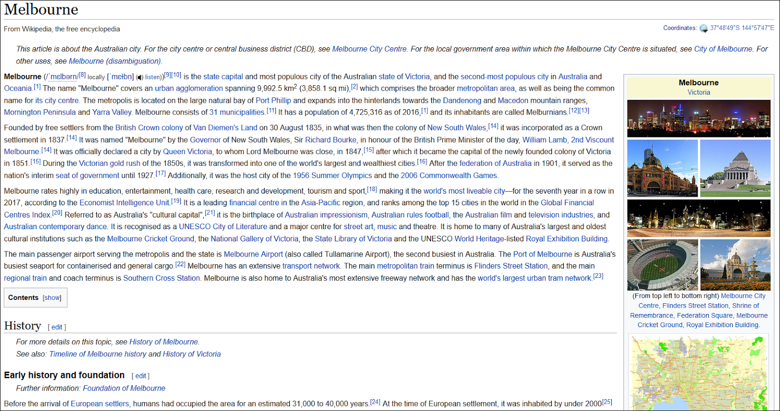This screenshot has width=780, height=411.
Task: Open the British Crown colony link
Action: (x=149, y=128)
